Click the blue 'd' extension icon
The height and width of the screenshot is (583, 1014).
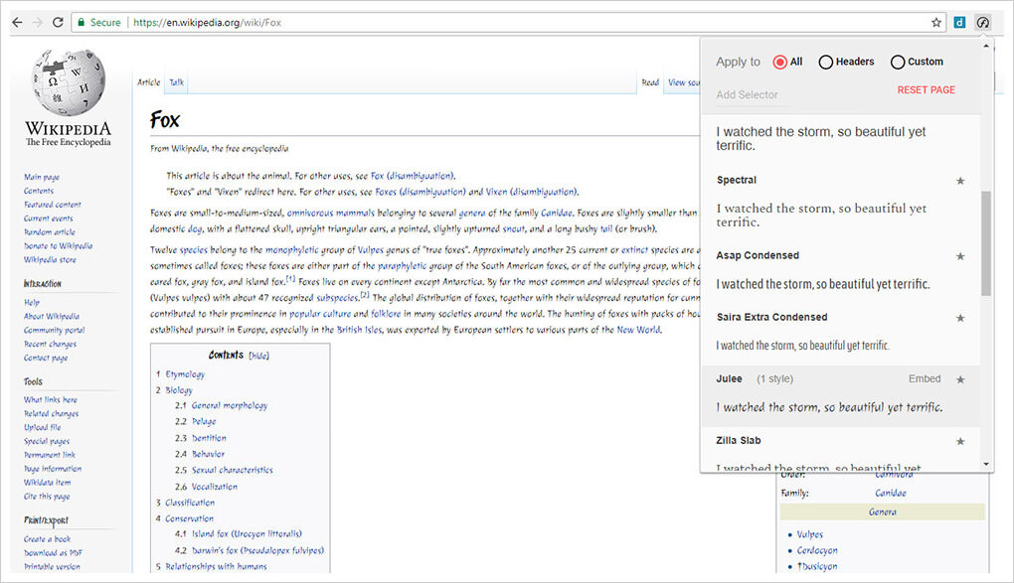tap(959, 22)
